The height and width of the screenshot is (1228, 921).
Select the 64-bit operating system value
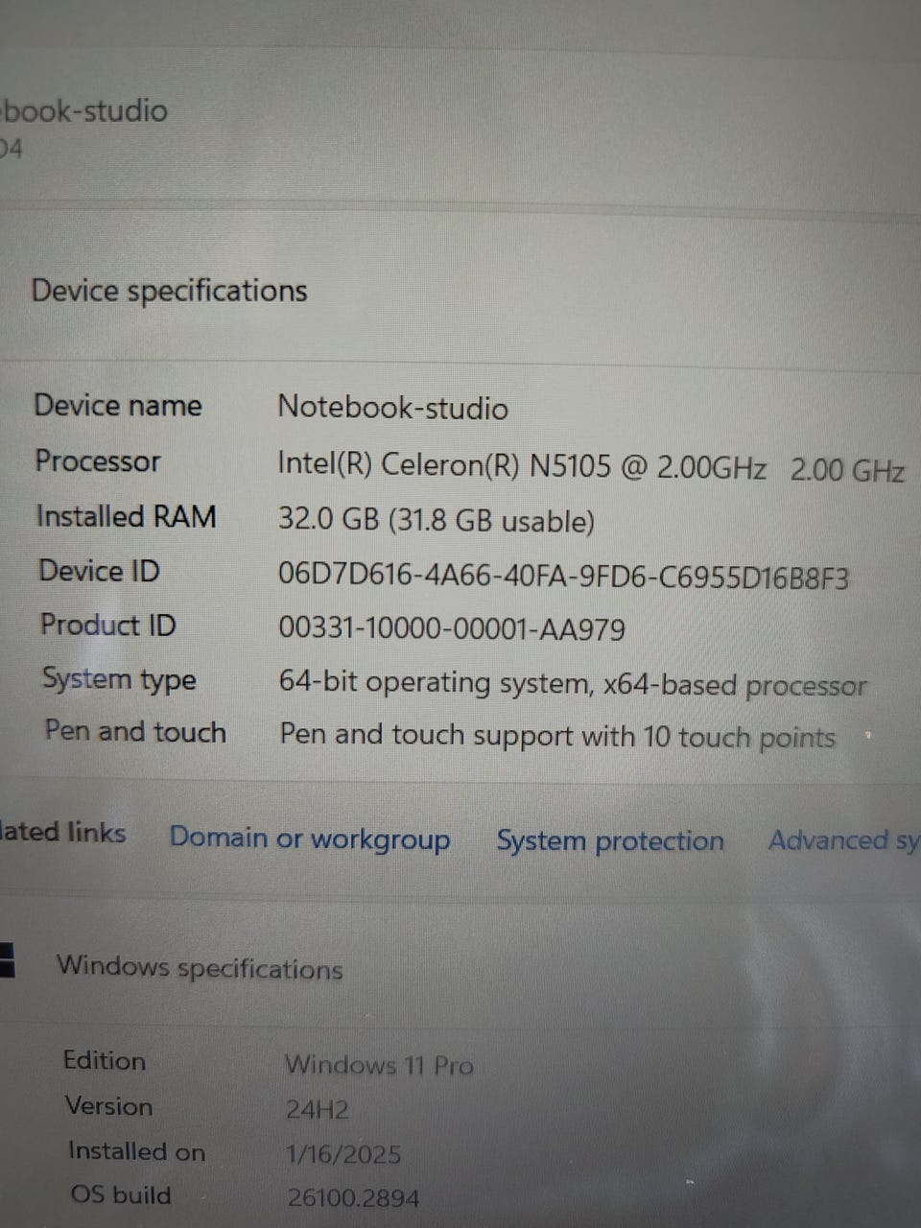[x=573, y=684]
